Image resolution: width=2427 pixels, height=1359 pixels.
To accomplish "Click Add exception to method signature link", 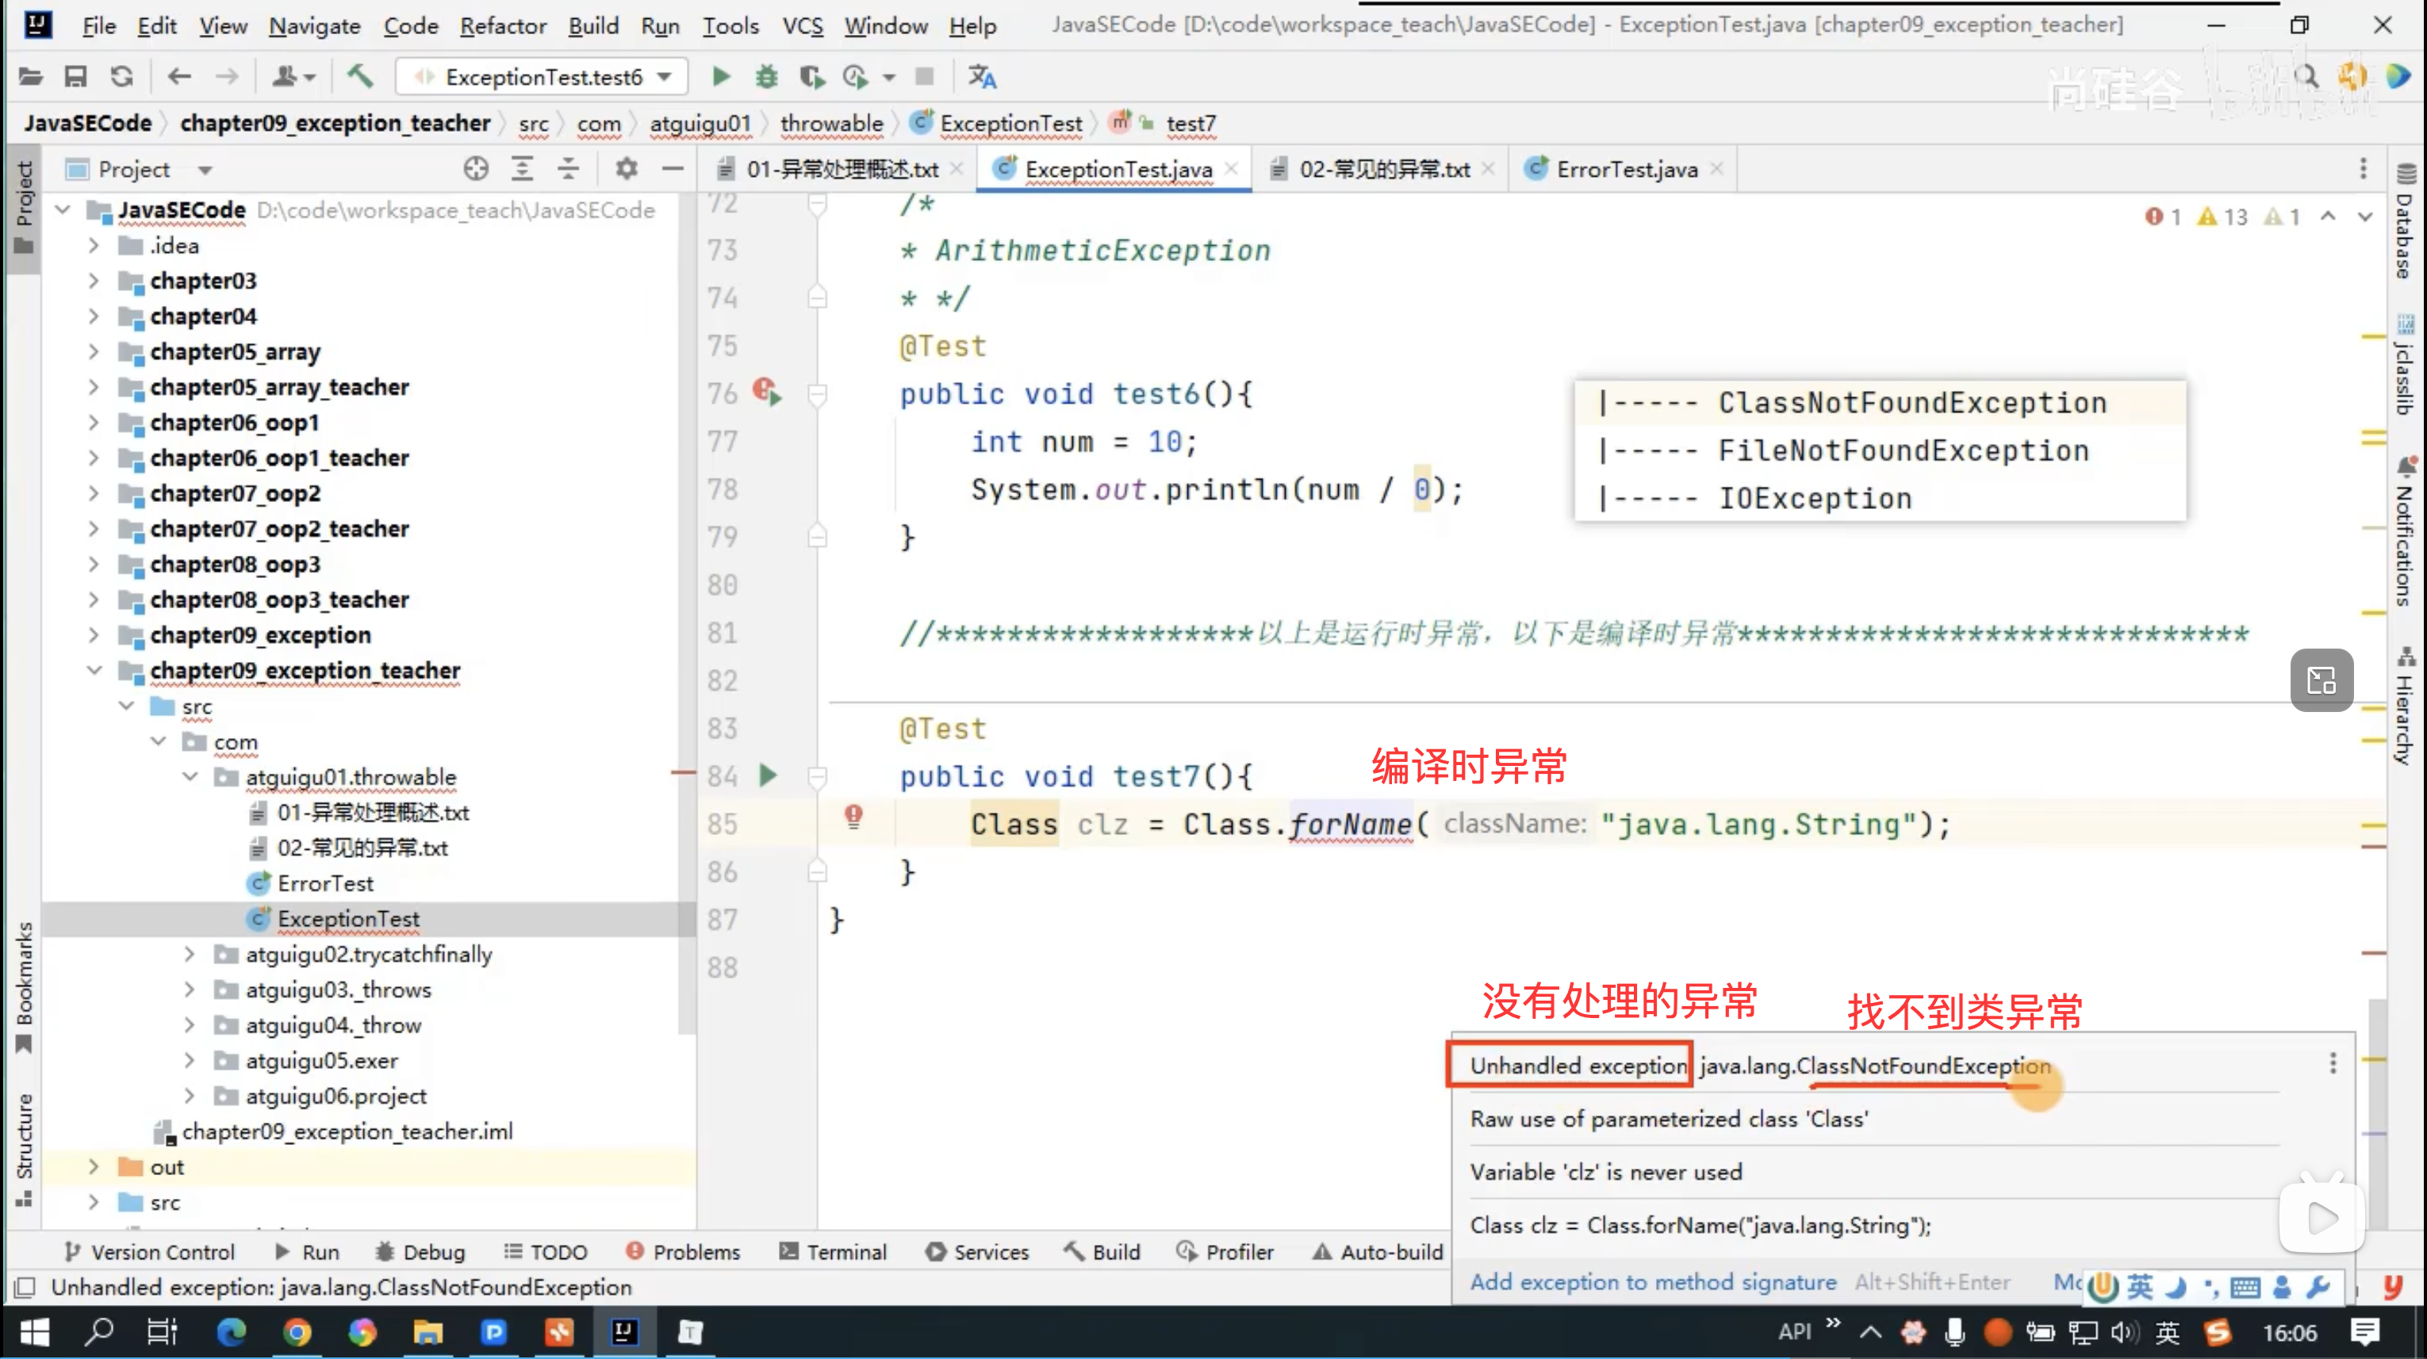I will (1653, 1282).
